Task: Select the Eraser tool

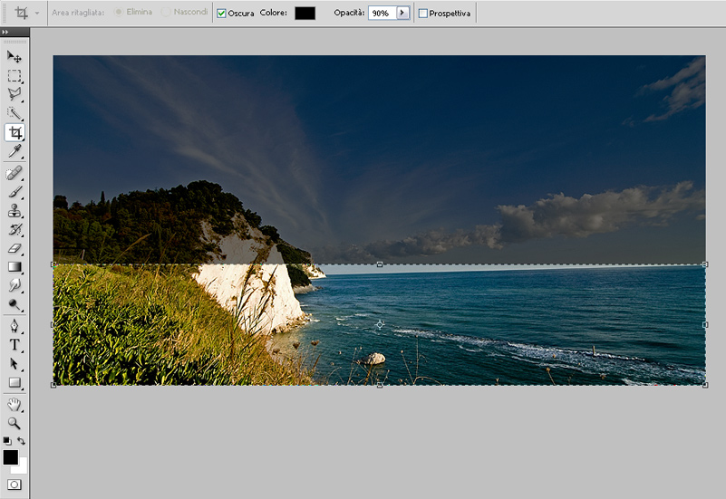Action: [x=15, y=248]
